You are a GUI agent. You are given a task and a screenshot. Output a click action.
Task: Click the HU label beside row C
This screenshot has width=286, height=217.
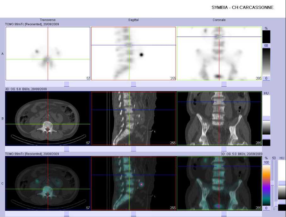pos(282,158)
